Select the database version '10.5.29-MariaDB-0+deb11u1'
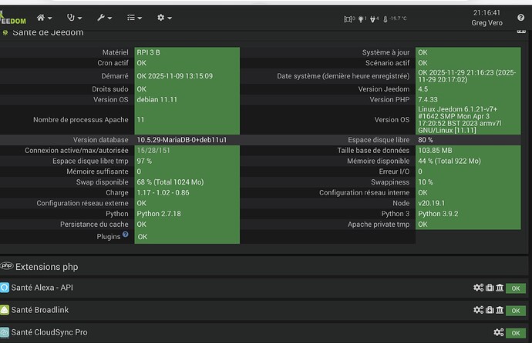The image size is (532, 343). [181, 140]
